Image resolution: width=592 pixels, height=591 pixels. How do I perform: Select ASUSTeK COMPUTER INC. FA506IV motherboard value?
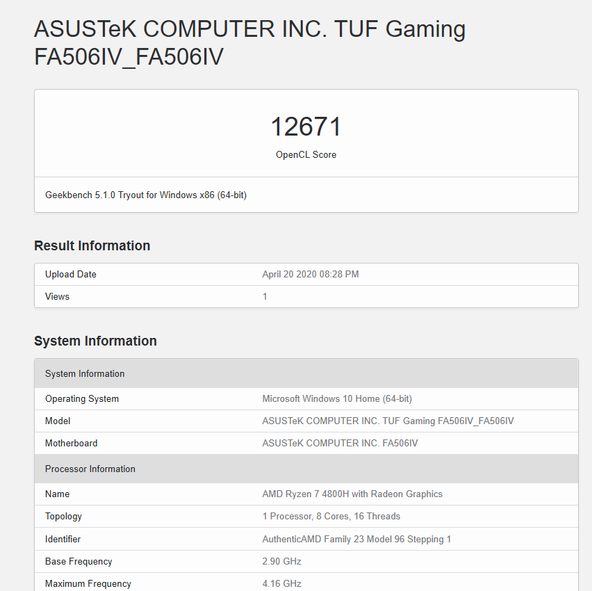point(340,444)
